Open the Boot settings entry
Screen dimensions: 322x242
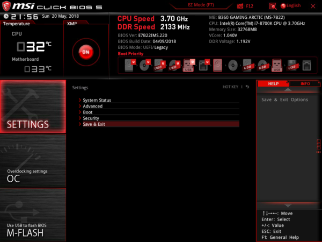pyautogui.click(x=161, y=112)
